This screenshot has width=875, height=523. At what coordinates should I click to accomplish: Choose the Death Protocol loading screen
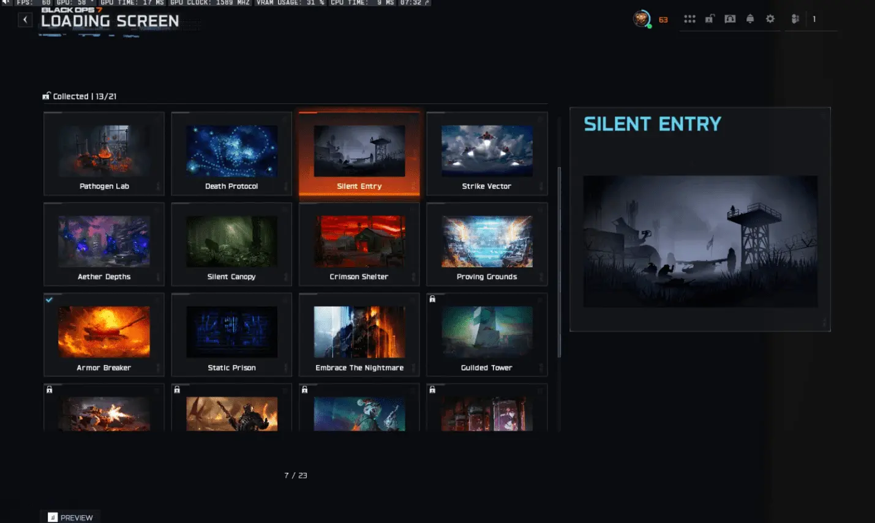(231, 154)
